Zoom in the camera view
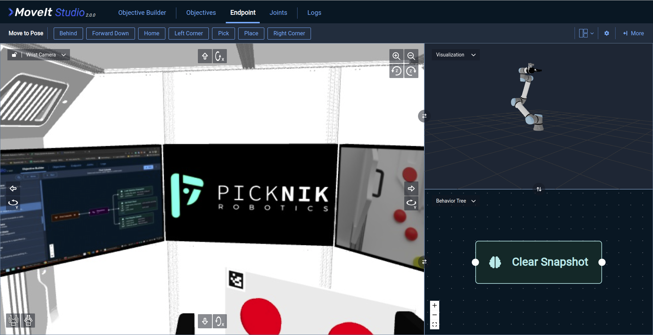Viewport: 653px width, 335px height. [x=396, y=56]
